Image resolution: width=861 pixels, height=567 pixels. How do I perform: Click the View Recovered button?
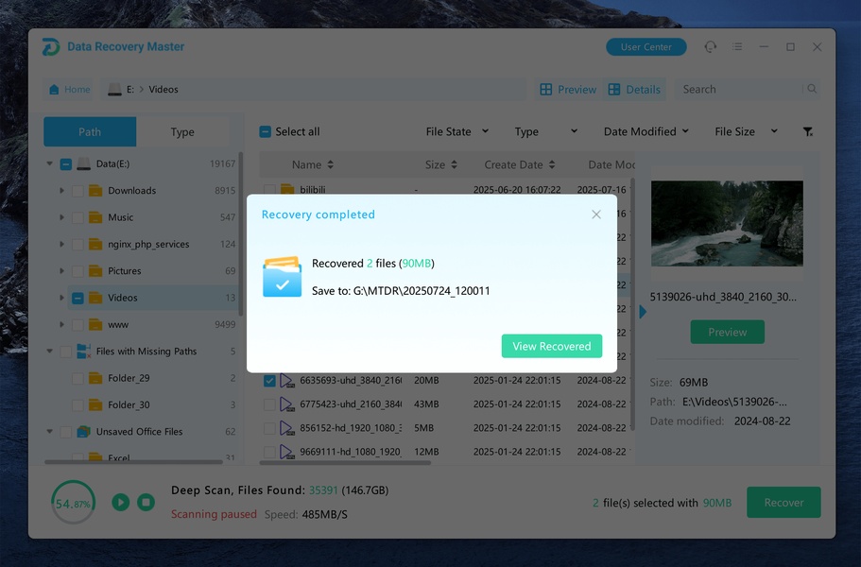(551, 347)
